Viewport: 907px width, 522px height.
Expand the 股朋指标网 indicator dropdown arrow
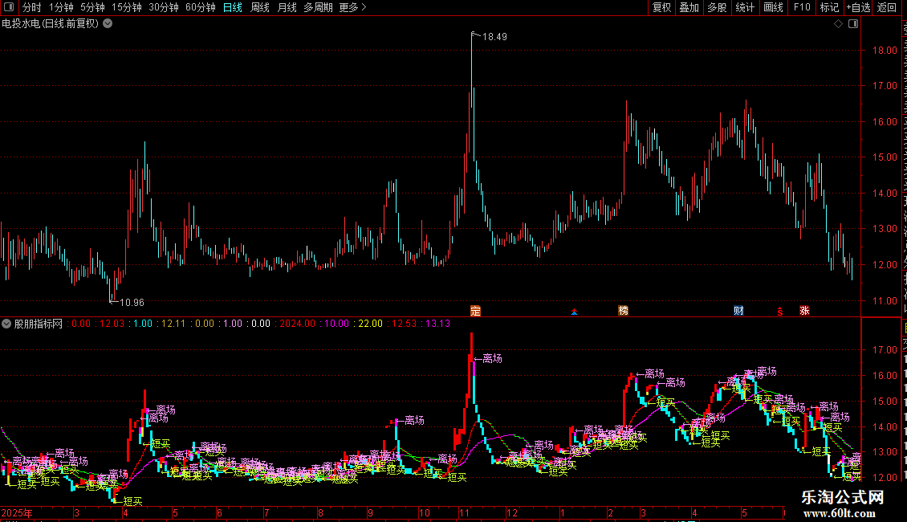point(6,324)
